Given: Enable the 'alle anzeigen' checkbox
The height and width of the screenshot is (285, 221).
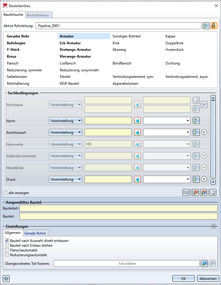Looking at the screenshot, I should coord(6,193).
